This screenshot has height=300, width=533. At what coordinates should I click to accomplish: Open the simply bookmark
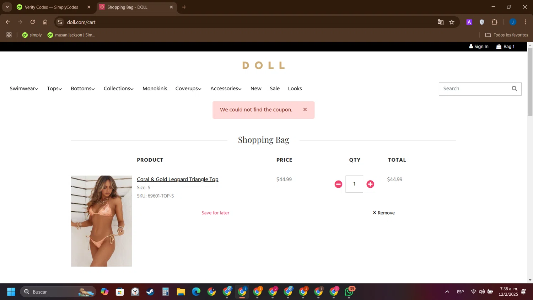click(x=32, y=35)
